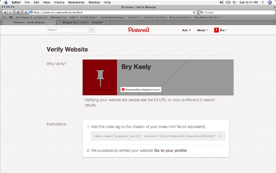Image resolution: width=276 pixels, height=173 pixels.
Task: Click in the Safari address bar
Action: (x=113, y=13)
